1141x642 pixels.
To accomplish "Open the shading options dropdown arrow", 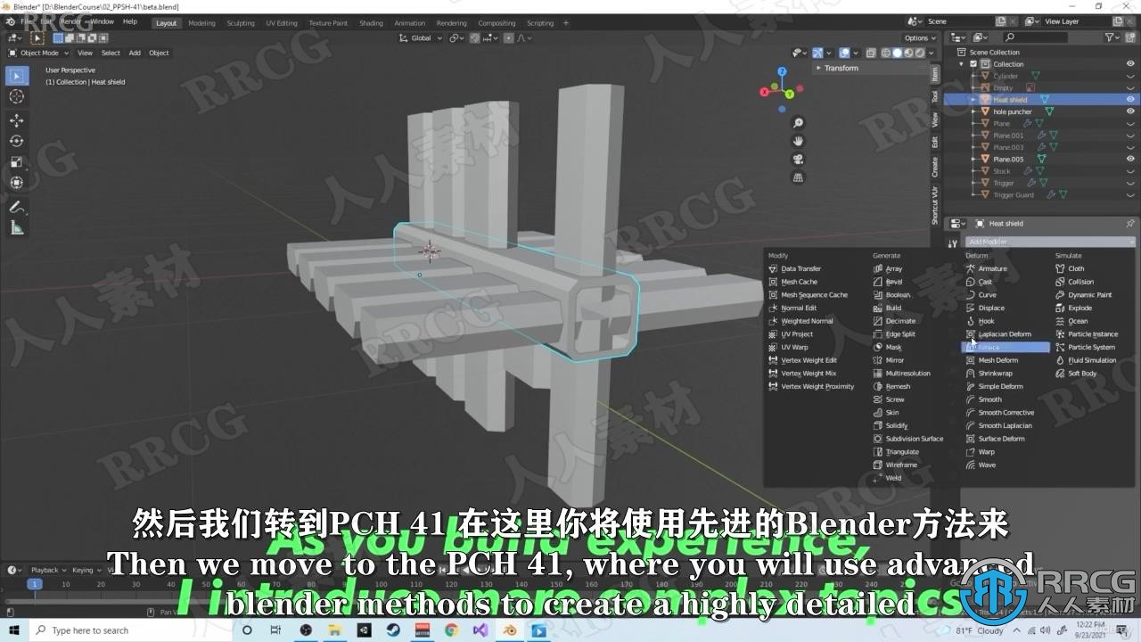I will coord(933,53).
